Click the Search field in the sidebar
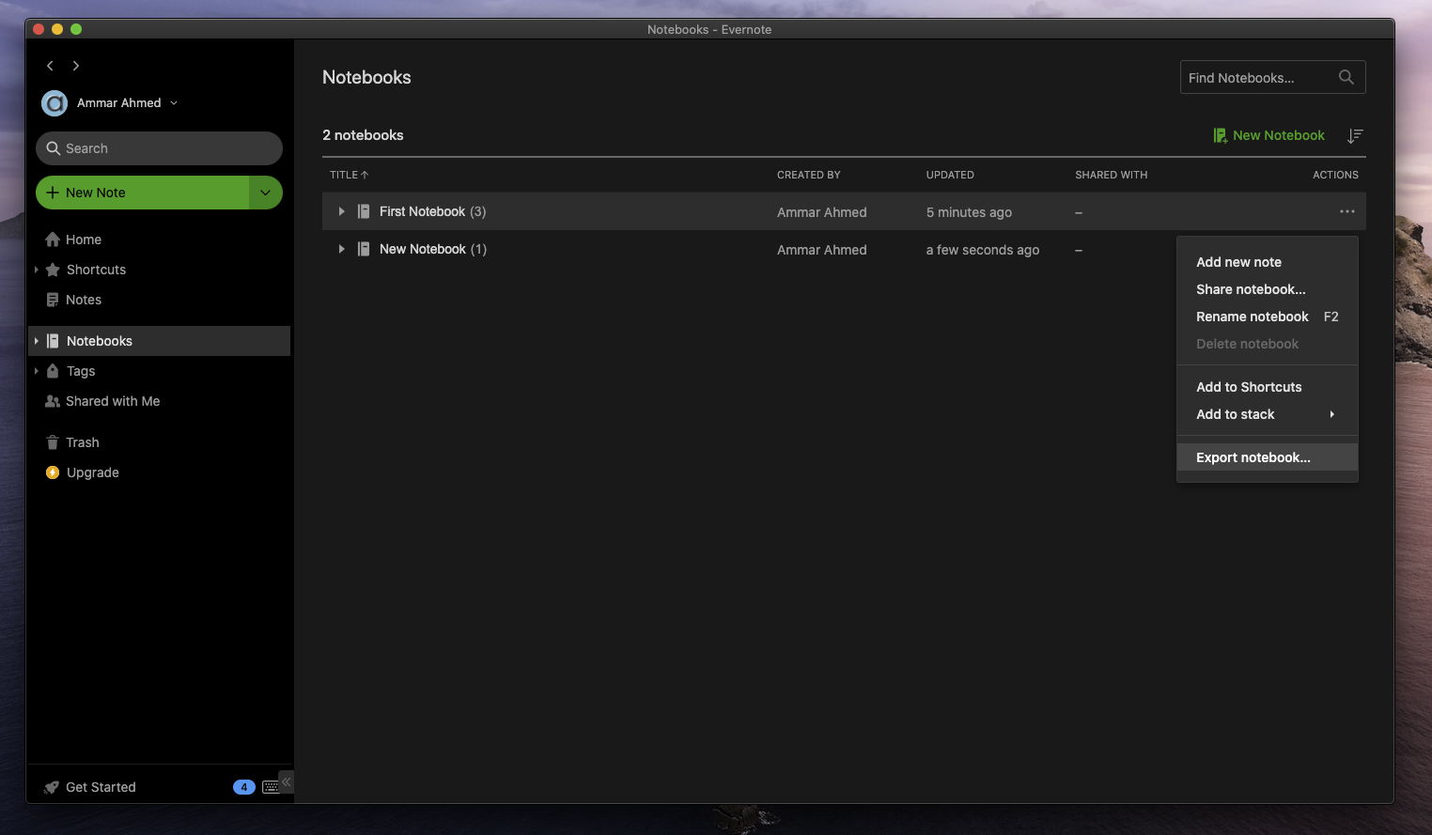This screenshot has height=835, width=1432. coord(160,148)
